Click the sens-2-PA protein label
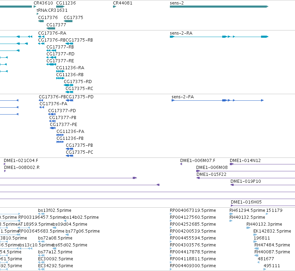Viewport: 295px width, 271px height. pyautogui.click(x=183, y=97)
